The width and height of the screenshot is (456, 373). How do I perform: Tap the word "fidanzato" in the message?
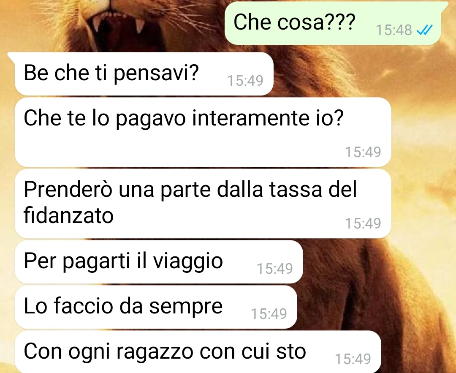click(x=68, y=215)
